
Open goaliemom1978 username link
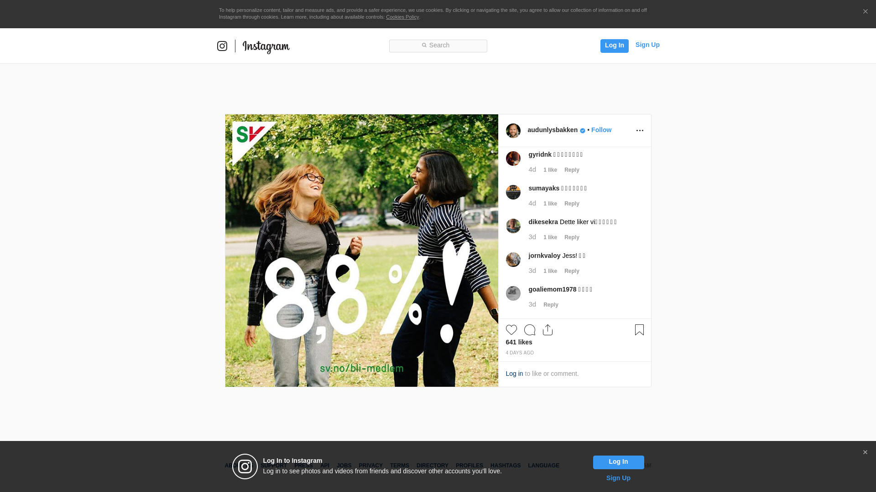coord(553,289)
